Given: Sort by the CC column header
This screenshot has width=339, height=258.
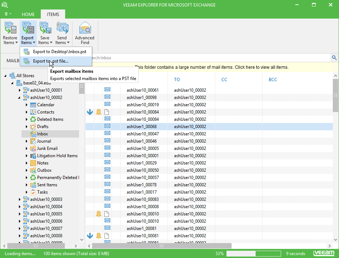Looking at the screenshot, I should [224, 80].
